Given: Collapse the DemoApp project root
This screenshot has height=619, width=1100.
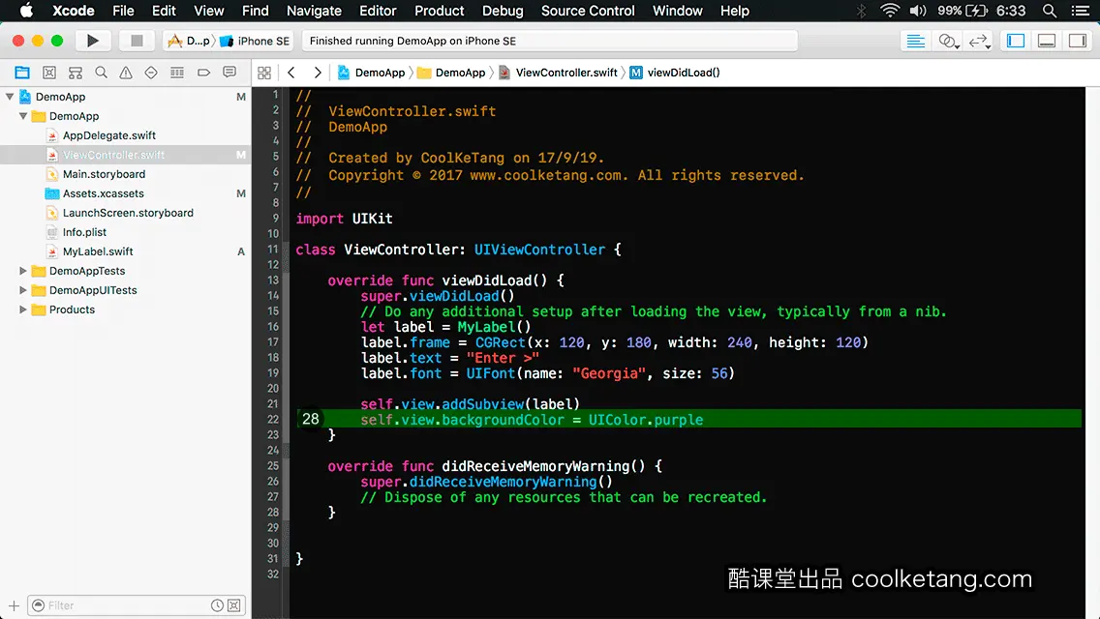Looking at the screenshot, I should (10, 97).
